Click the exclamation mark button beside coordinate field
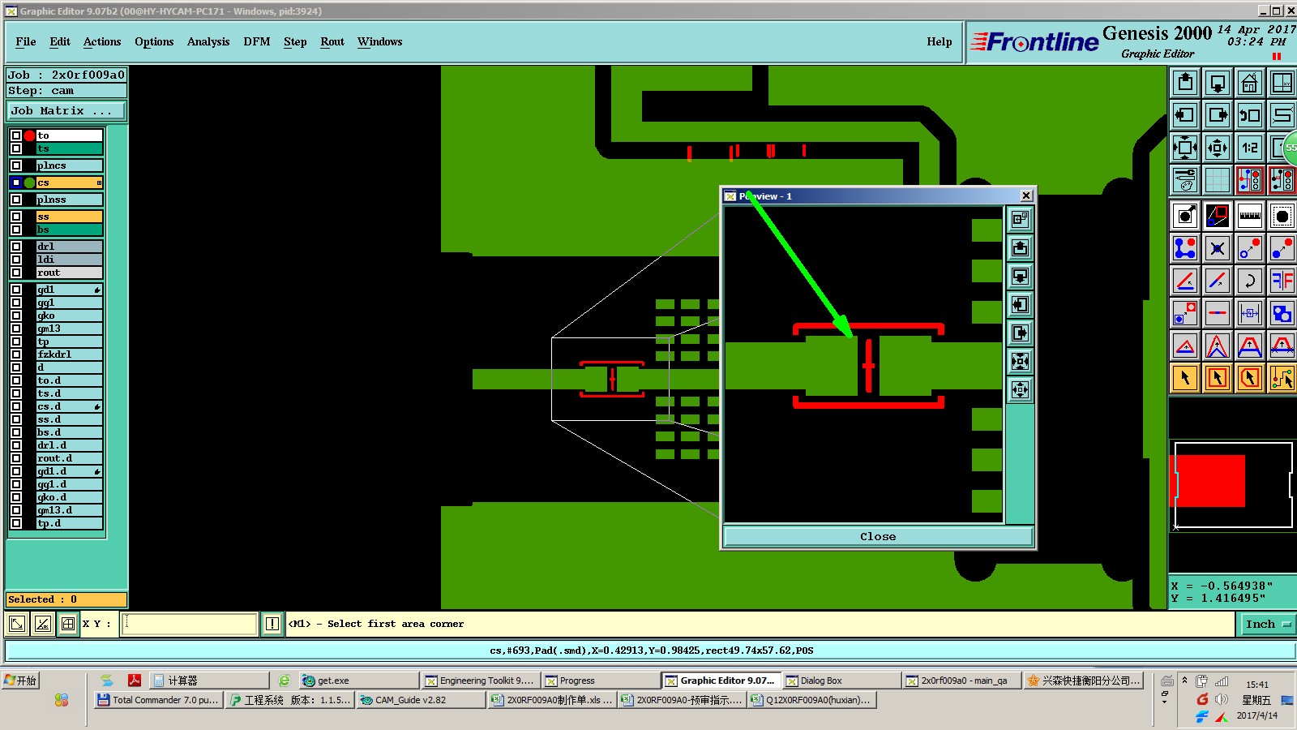This screenshot has width=1297, height=730. tap(272, 624)
